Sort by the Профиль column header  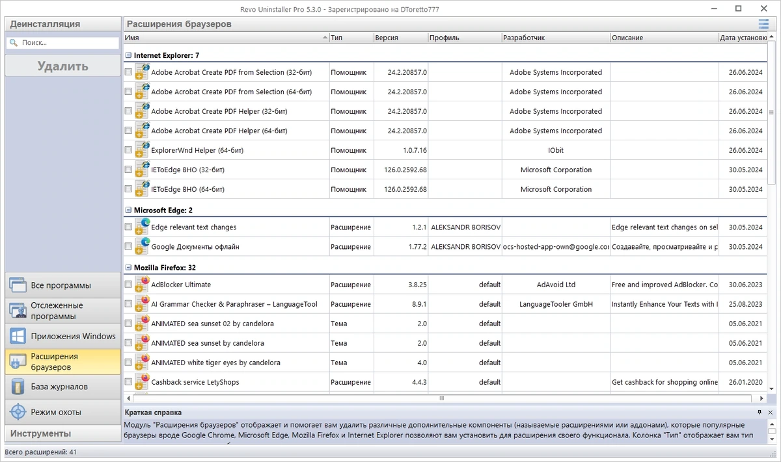click(465, 38)
